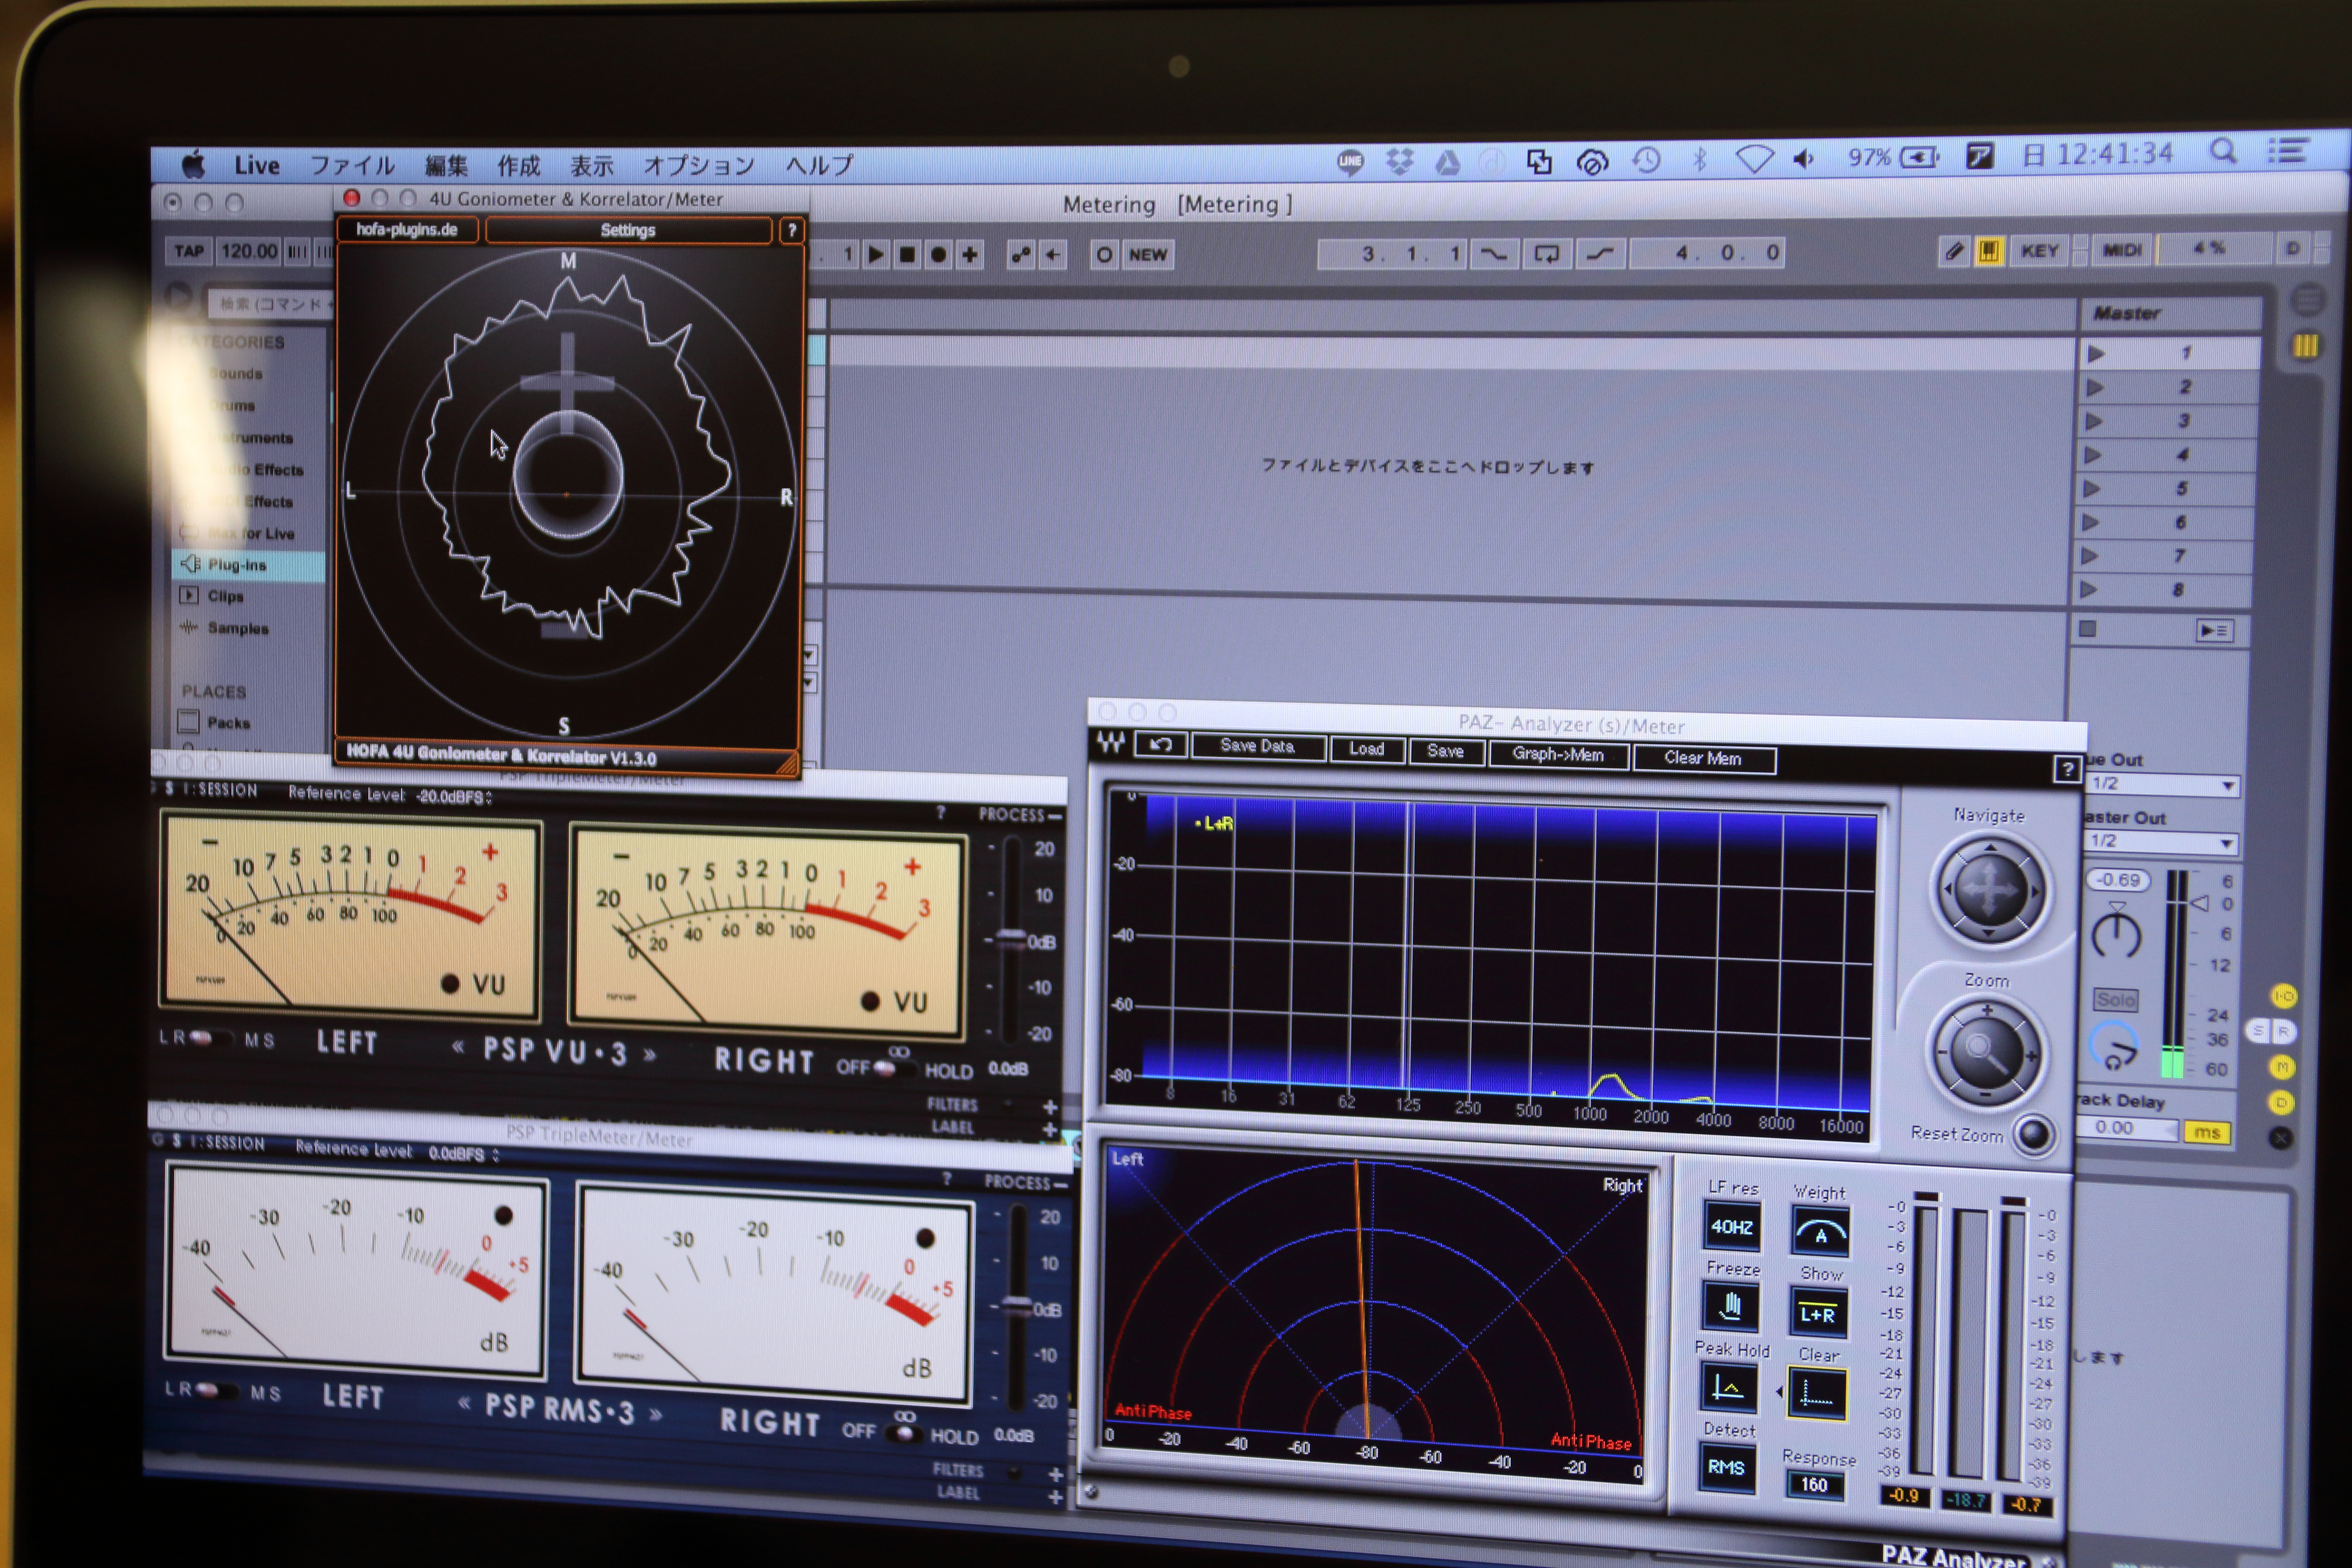Select Samples category in Live browser

coord(238,628)
